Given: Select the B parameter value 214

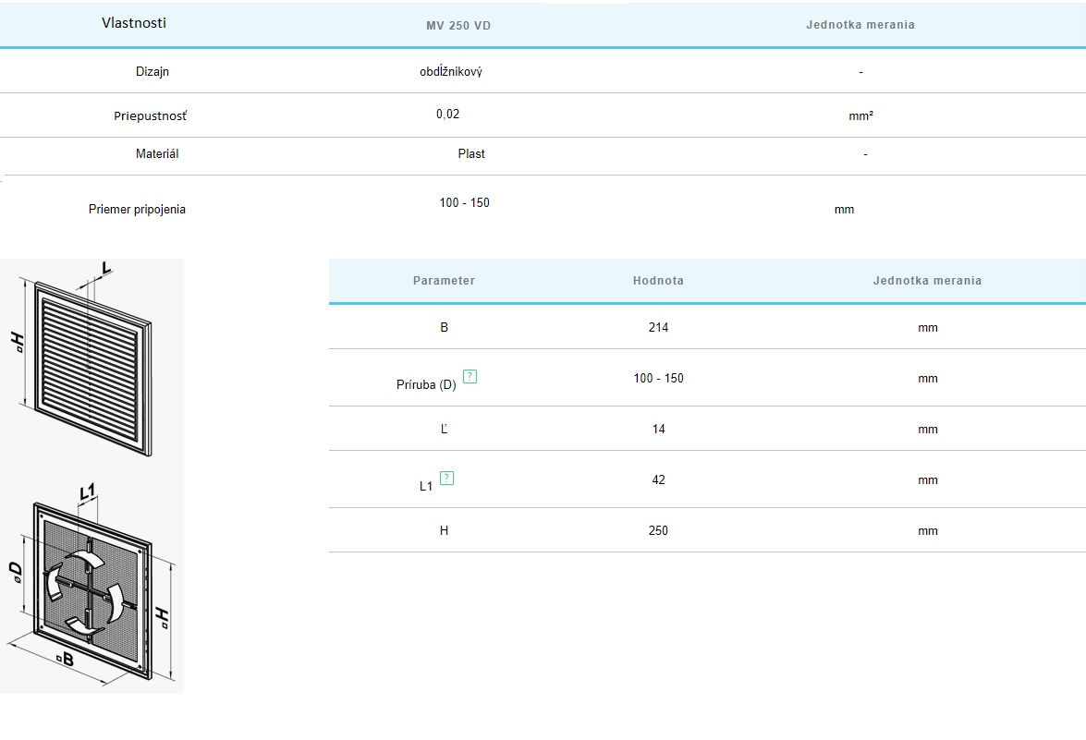Looking at the screenshot, I should coord(658,328).
